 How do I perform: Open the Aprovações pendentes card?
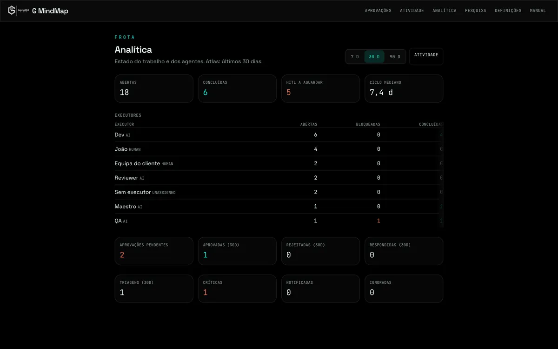point(154,251)
